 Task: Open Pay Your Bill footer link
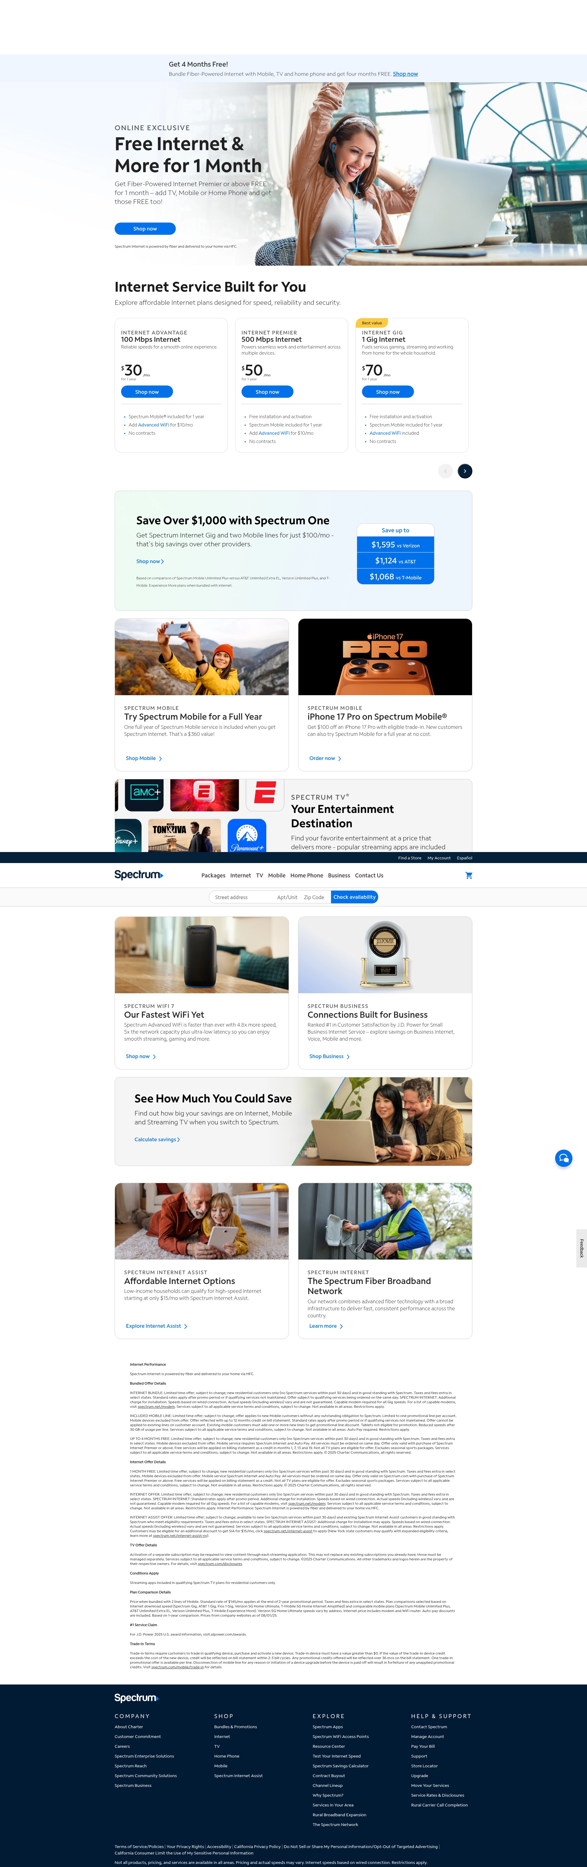coord(423,1746)
